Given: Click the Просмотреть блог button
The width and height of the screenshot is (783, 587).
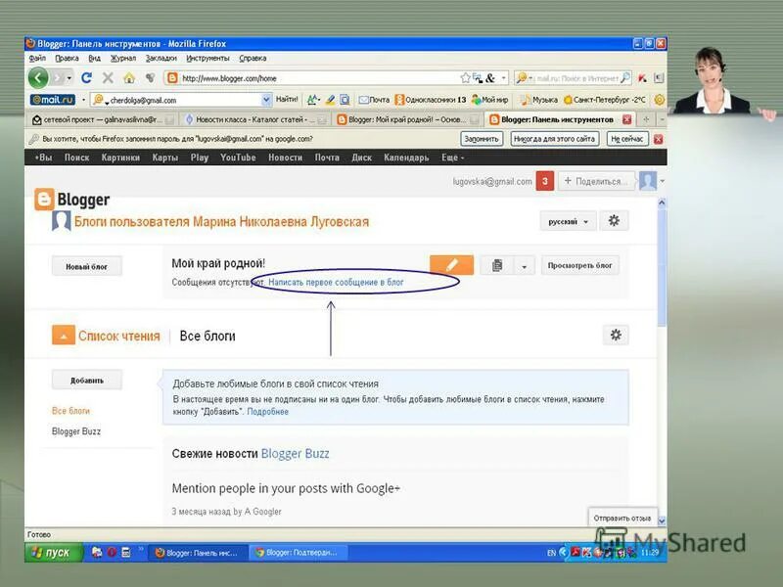Looking at the screenshot, I should point(579,265).
